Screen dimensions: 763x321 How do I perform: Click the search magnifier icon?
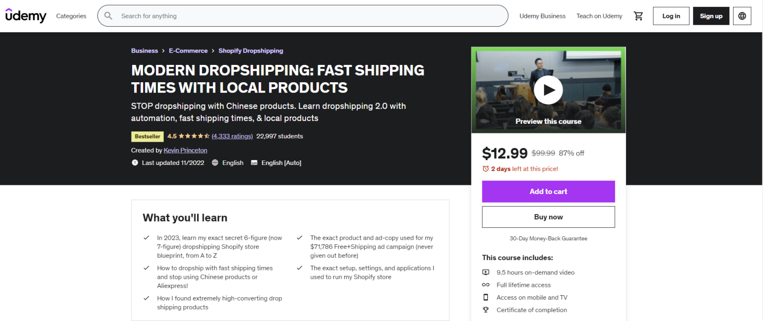[108, 15]
